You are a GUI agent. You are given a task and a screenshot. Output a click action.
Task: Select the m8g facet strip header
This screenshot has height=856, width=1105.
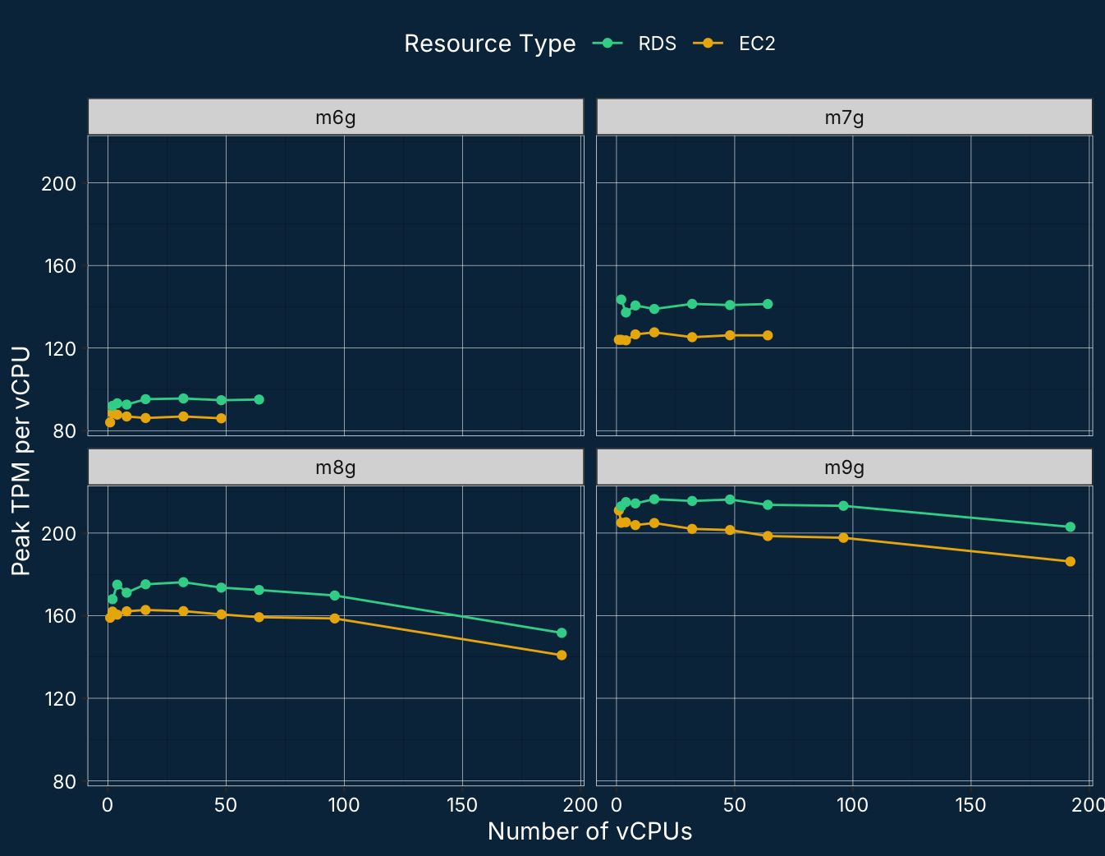tap(336, 467)
